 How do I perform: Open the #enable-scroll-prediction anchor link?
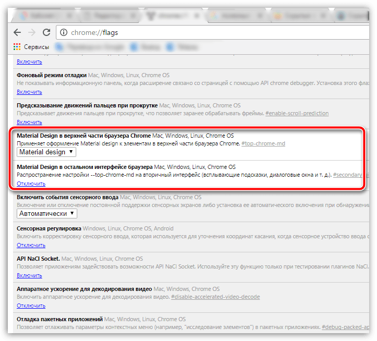[x=297, y=113]
